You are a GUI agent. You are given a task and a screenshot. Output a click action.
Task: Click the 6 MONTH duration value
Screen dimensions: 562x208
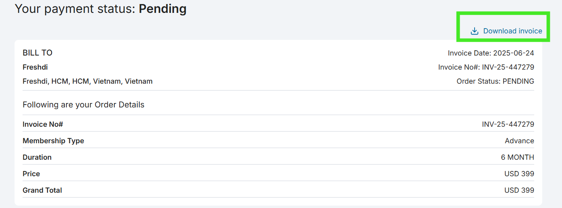[x=517, y=157]
